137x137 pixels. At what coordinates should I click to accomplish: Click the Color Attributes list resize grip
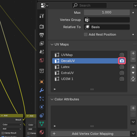(92, 126)
